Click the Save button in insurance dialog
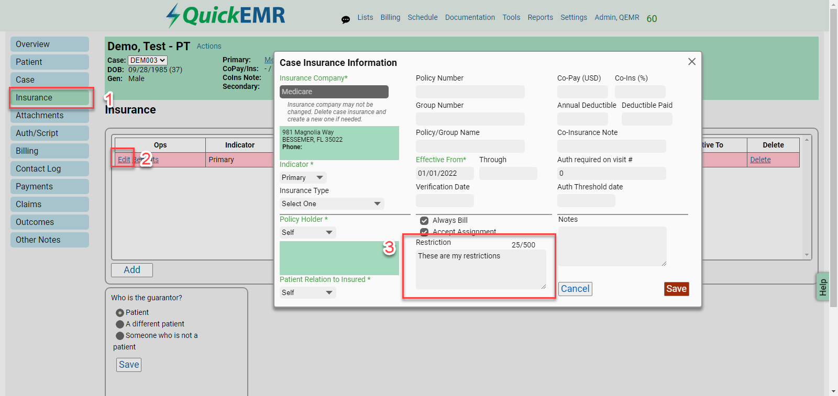Image resolution: width=838 pixels, height=396 pixels. coord(676,289)
